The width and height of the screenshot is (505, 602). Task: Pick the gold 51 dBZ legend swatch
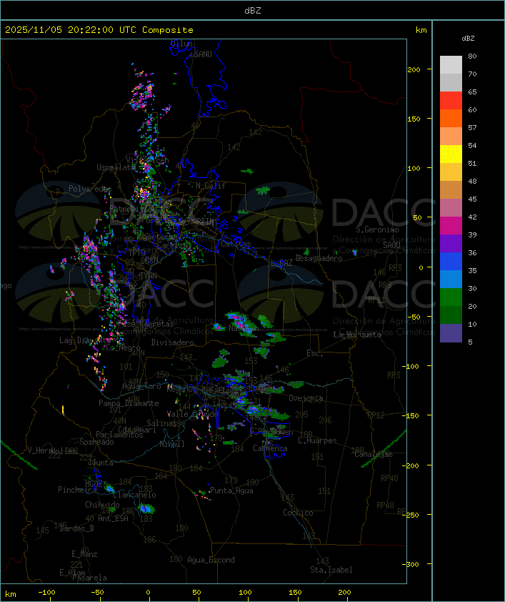[x=451, y=172]
